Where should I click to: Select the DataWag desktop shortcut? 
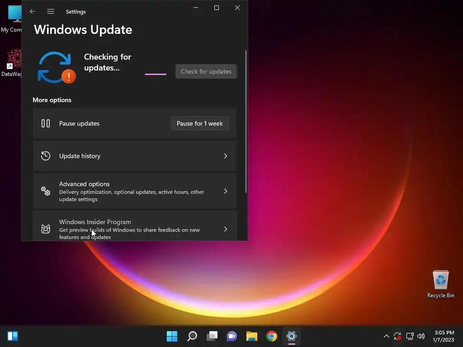tap(12, 63)
